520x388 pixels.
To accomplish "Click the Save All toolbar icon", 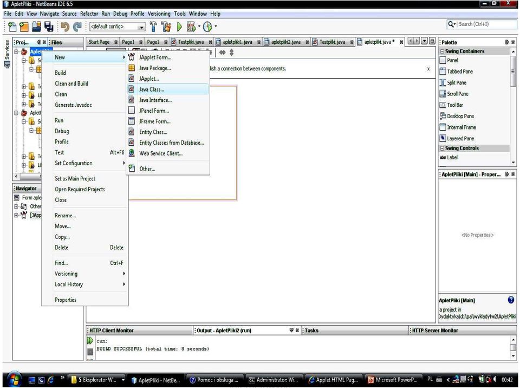I will [49, 27].
